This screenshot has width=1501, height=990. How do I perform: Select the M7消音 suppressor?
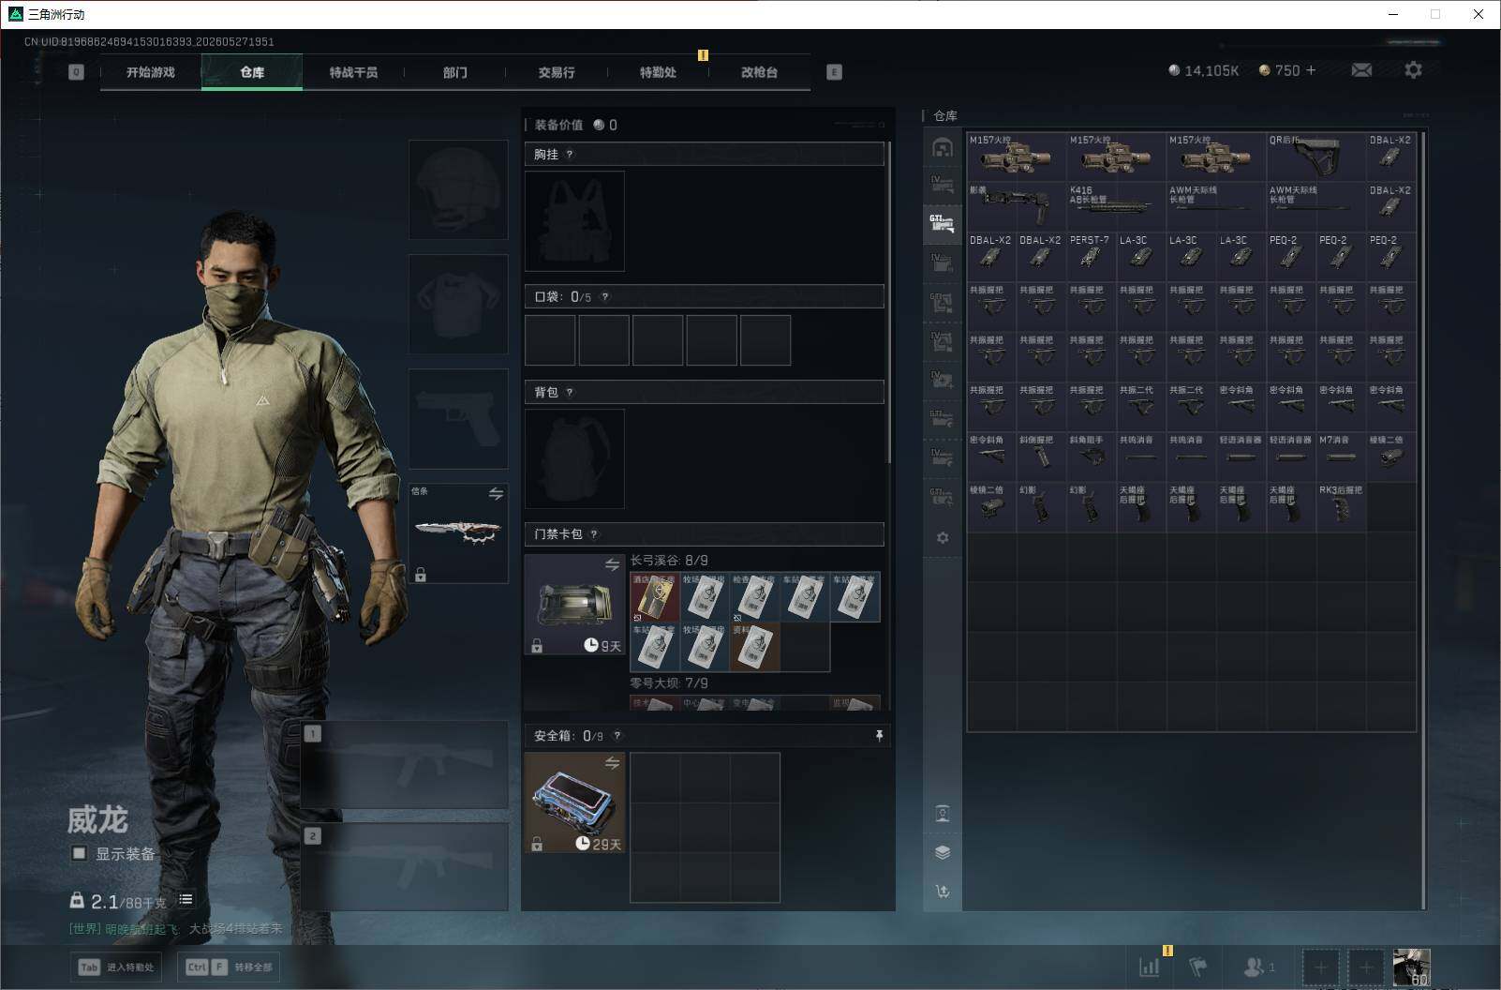tap(1341, 457)
